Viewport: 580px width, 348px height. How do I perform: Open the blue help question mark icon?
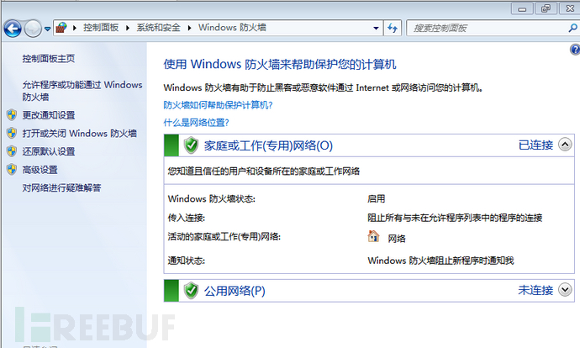[575, 50]
